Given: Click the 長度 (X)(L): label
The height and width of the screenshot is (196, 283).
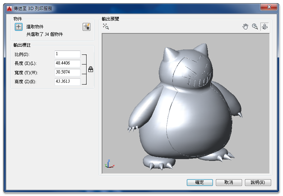Looking at the screenshot, I should [25, 63].
